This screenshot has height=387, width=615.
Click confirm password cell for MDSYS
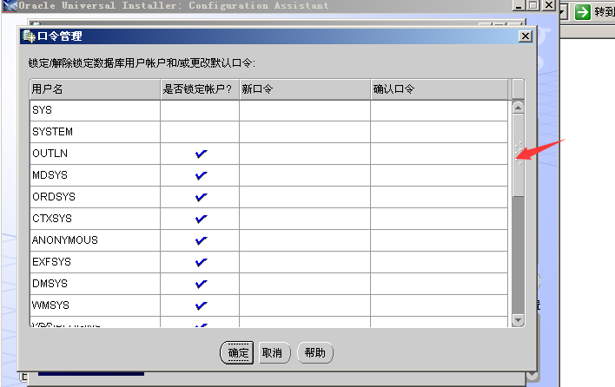439,175
